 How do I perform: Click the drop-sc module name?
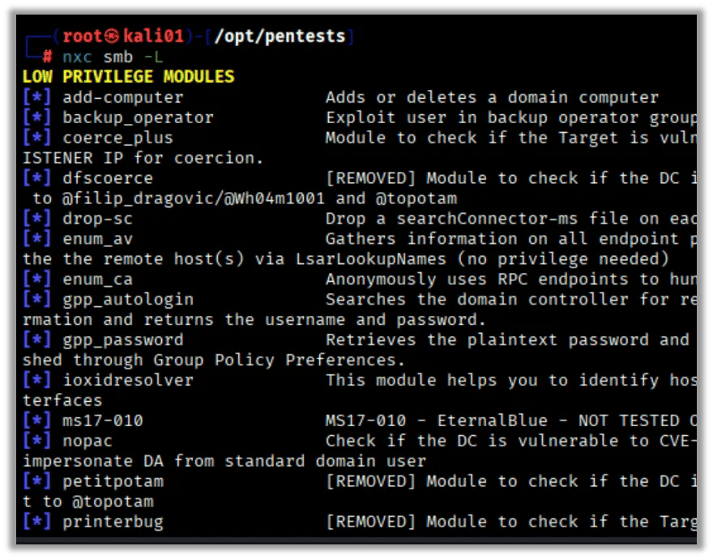98,219
